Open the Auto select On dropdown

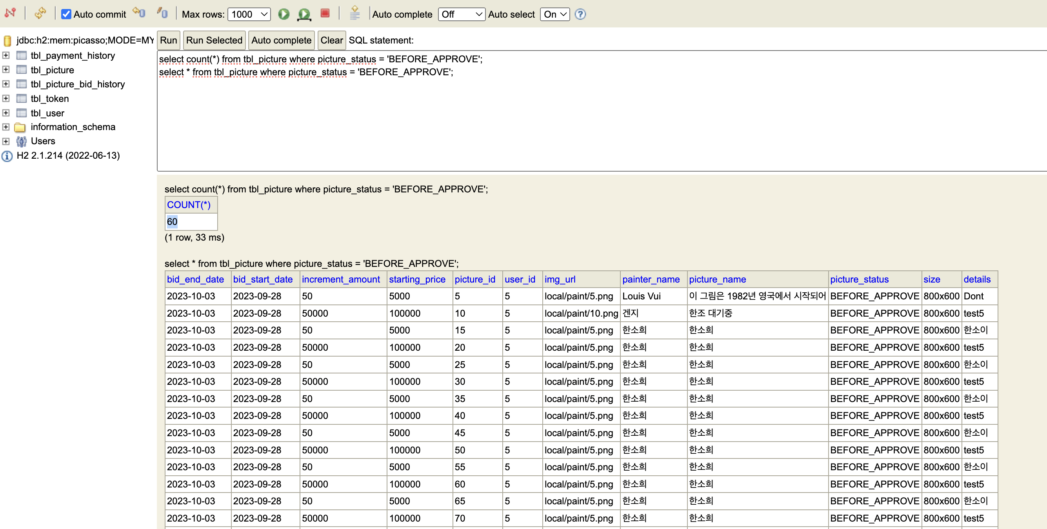point(554,14)
